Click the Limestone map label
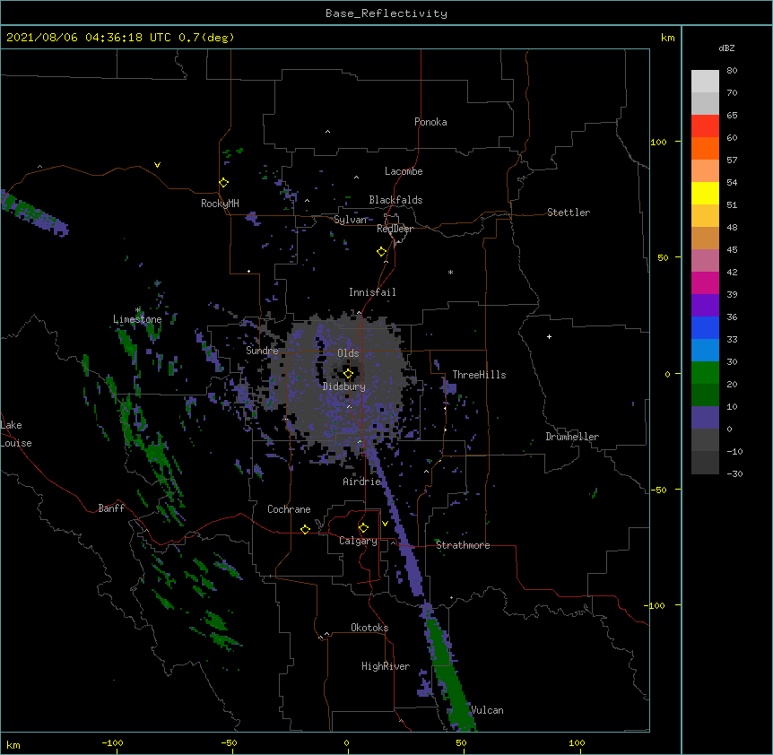This screenshot has height=755, width=773. click(137, 319)
